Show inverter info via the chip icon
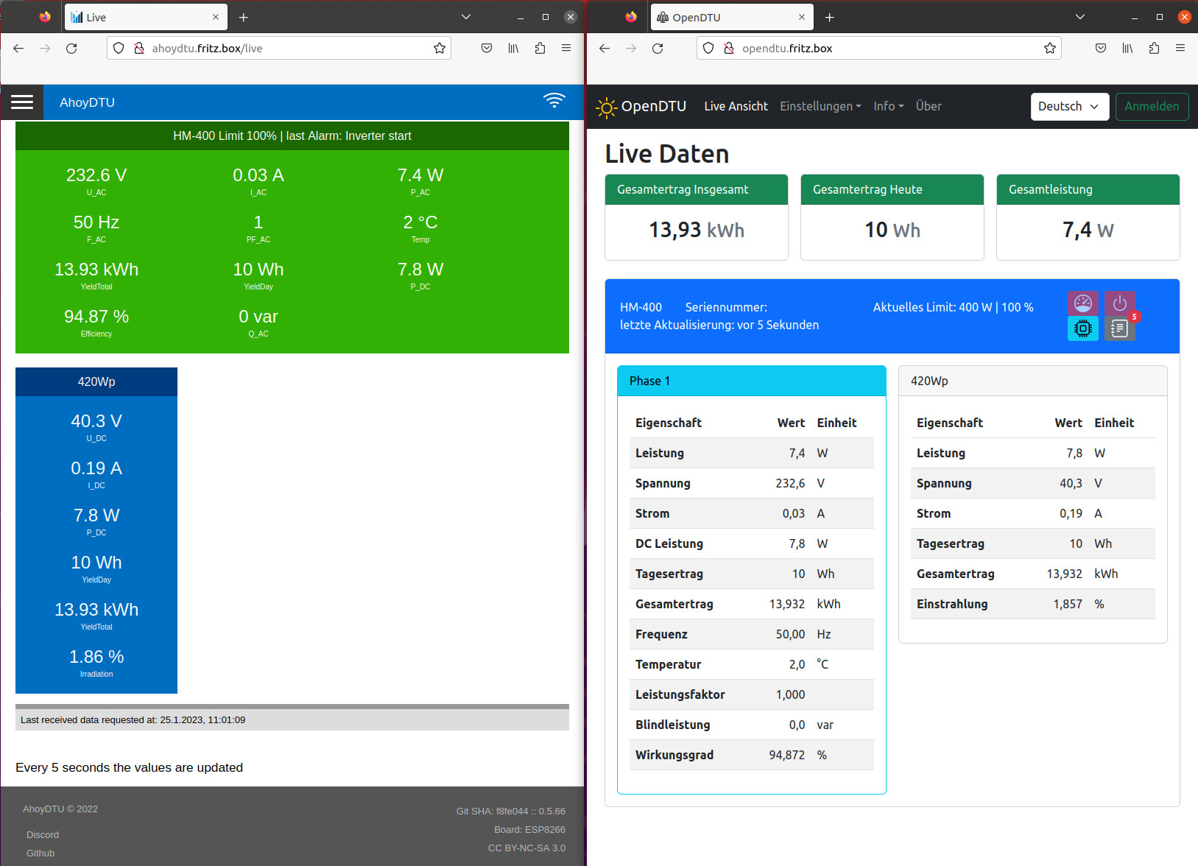The width and height of the screenshot is (1198, 866). (x=1082, y=328)
